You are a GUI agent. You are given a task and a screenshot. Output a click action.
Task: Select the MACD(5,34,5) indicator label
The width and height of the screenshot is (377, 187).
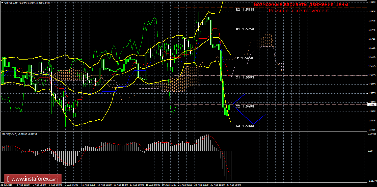click(x=9, y=134)
